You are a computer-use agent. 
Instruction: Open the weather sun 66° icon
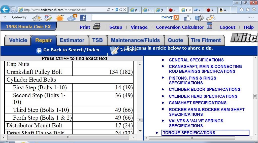pos(60,18)
